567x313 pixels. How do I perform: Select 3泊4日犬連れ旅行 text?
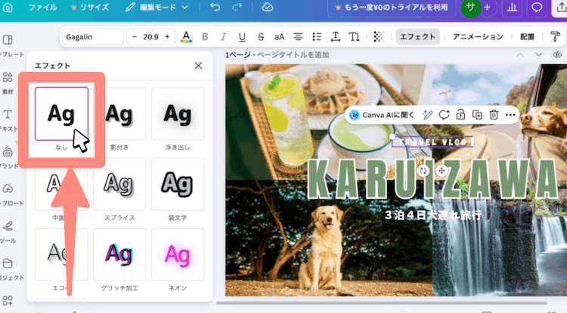pyautogui.click(x=433, y=215)
